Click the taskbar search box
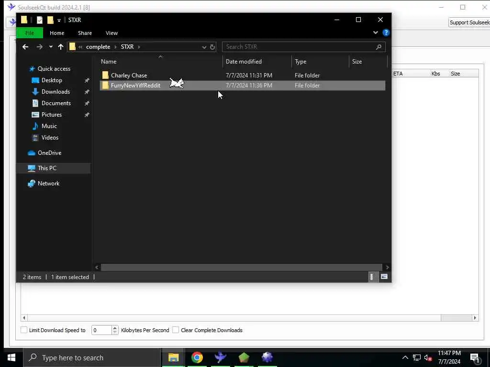Viewport: 490px width, 367px height. click(x=92, y=357)
